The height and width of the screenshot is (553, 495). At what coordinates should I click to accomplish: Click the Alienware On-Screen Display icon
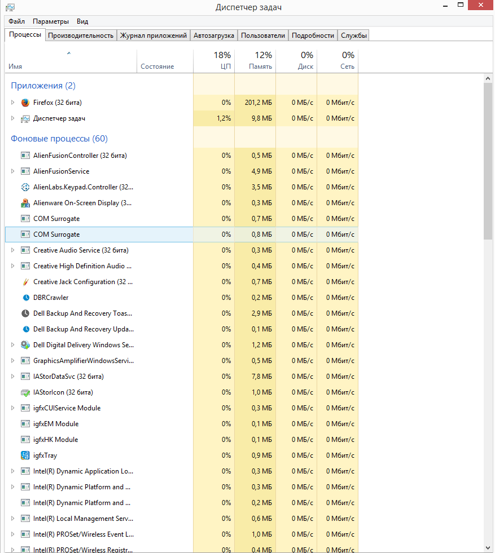[x=25, y=203]
